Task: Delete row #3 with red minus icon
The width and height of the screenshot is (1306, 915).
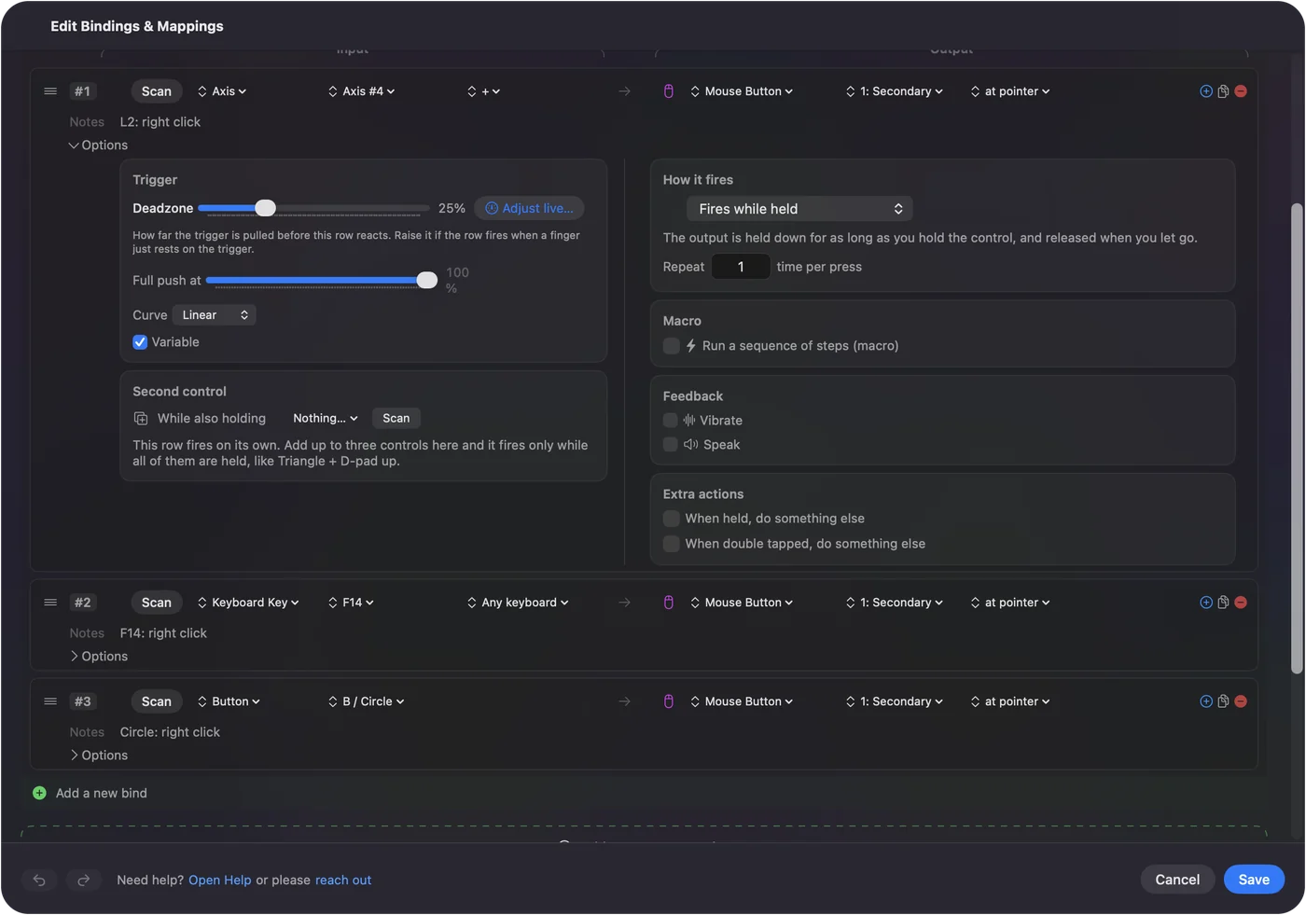Action: coord(1241,701)
